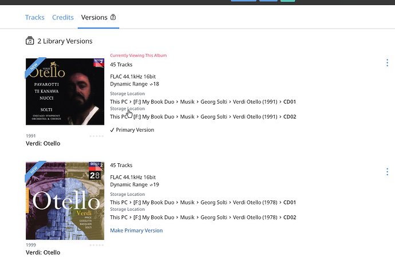Viewport: 395px width, 264px height.
Task: Click Verdi Otello (1991) CD02 storage path
Action: point(203,117)
